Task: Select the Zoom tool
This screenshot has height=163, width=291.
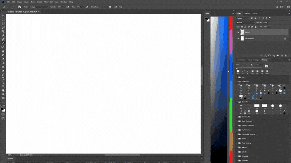Action: (3, 94)
